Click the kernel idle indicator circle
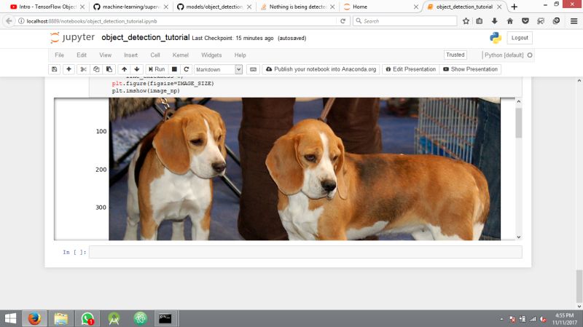 click(530, 55)
